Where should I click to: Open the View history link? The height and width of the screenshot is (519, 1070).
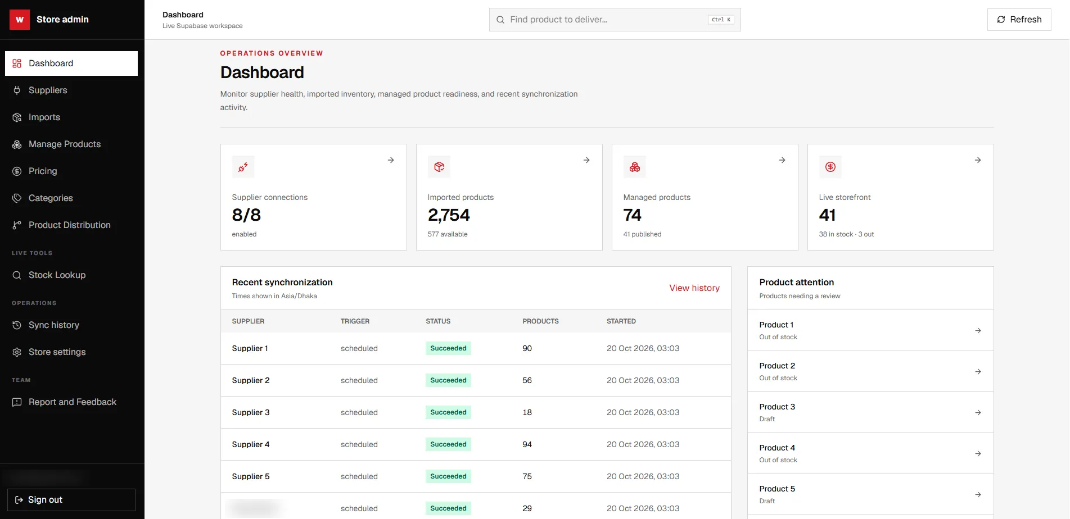click(694, 288)
